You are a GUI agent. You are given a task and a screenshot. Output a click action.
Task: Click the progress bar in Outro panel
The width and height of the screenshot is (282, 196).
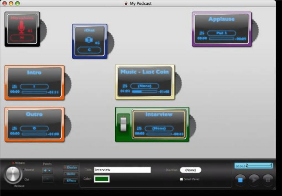[34, 134]
